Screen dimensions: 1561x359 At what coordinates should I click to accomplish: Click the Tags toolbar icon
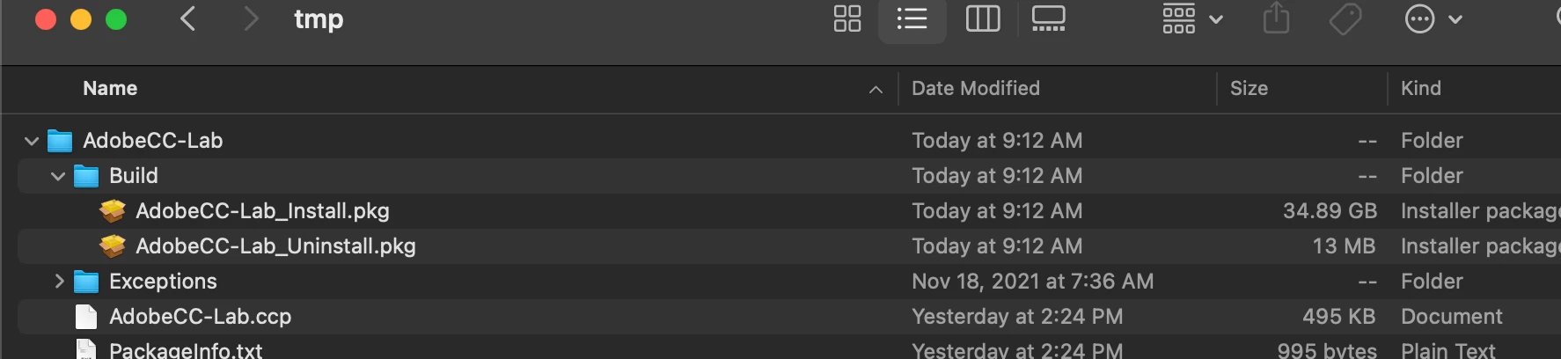point(1345,18)
